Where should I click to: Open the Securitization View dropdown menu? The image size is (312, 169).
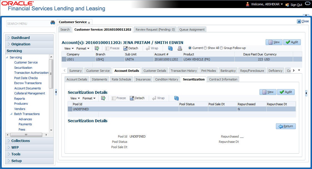click(x=75, y=98)
